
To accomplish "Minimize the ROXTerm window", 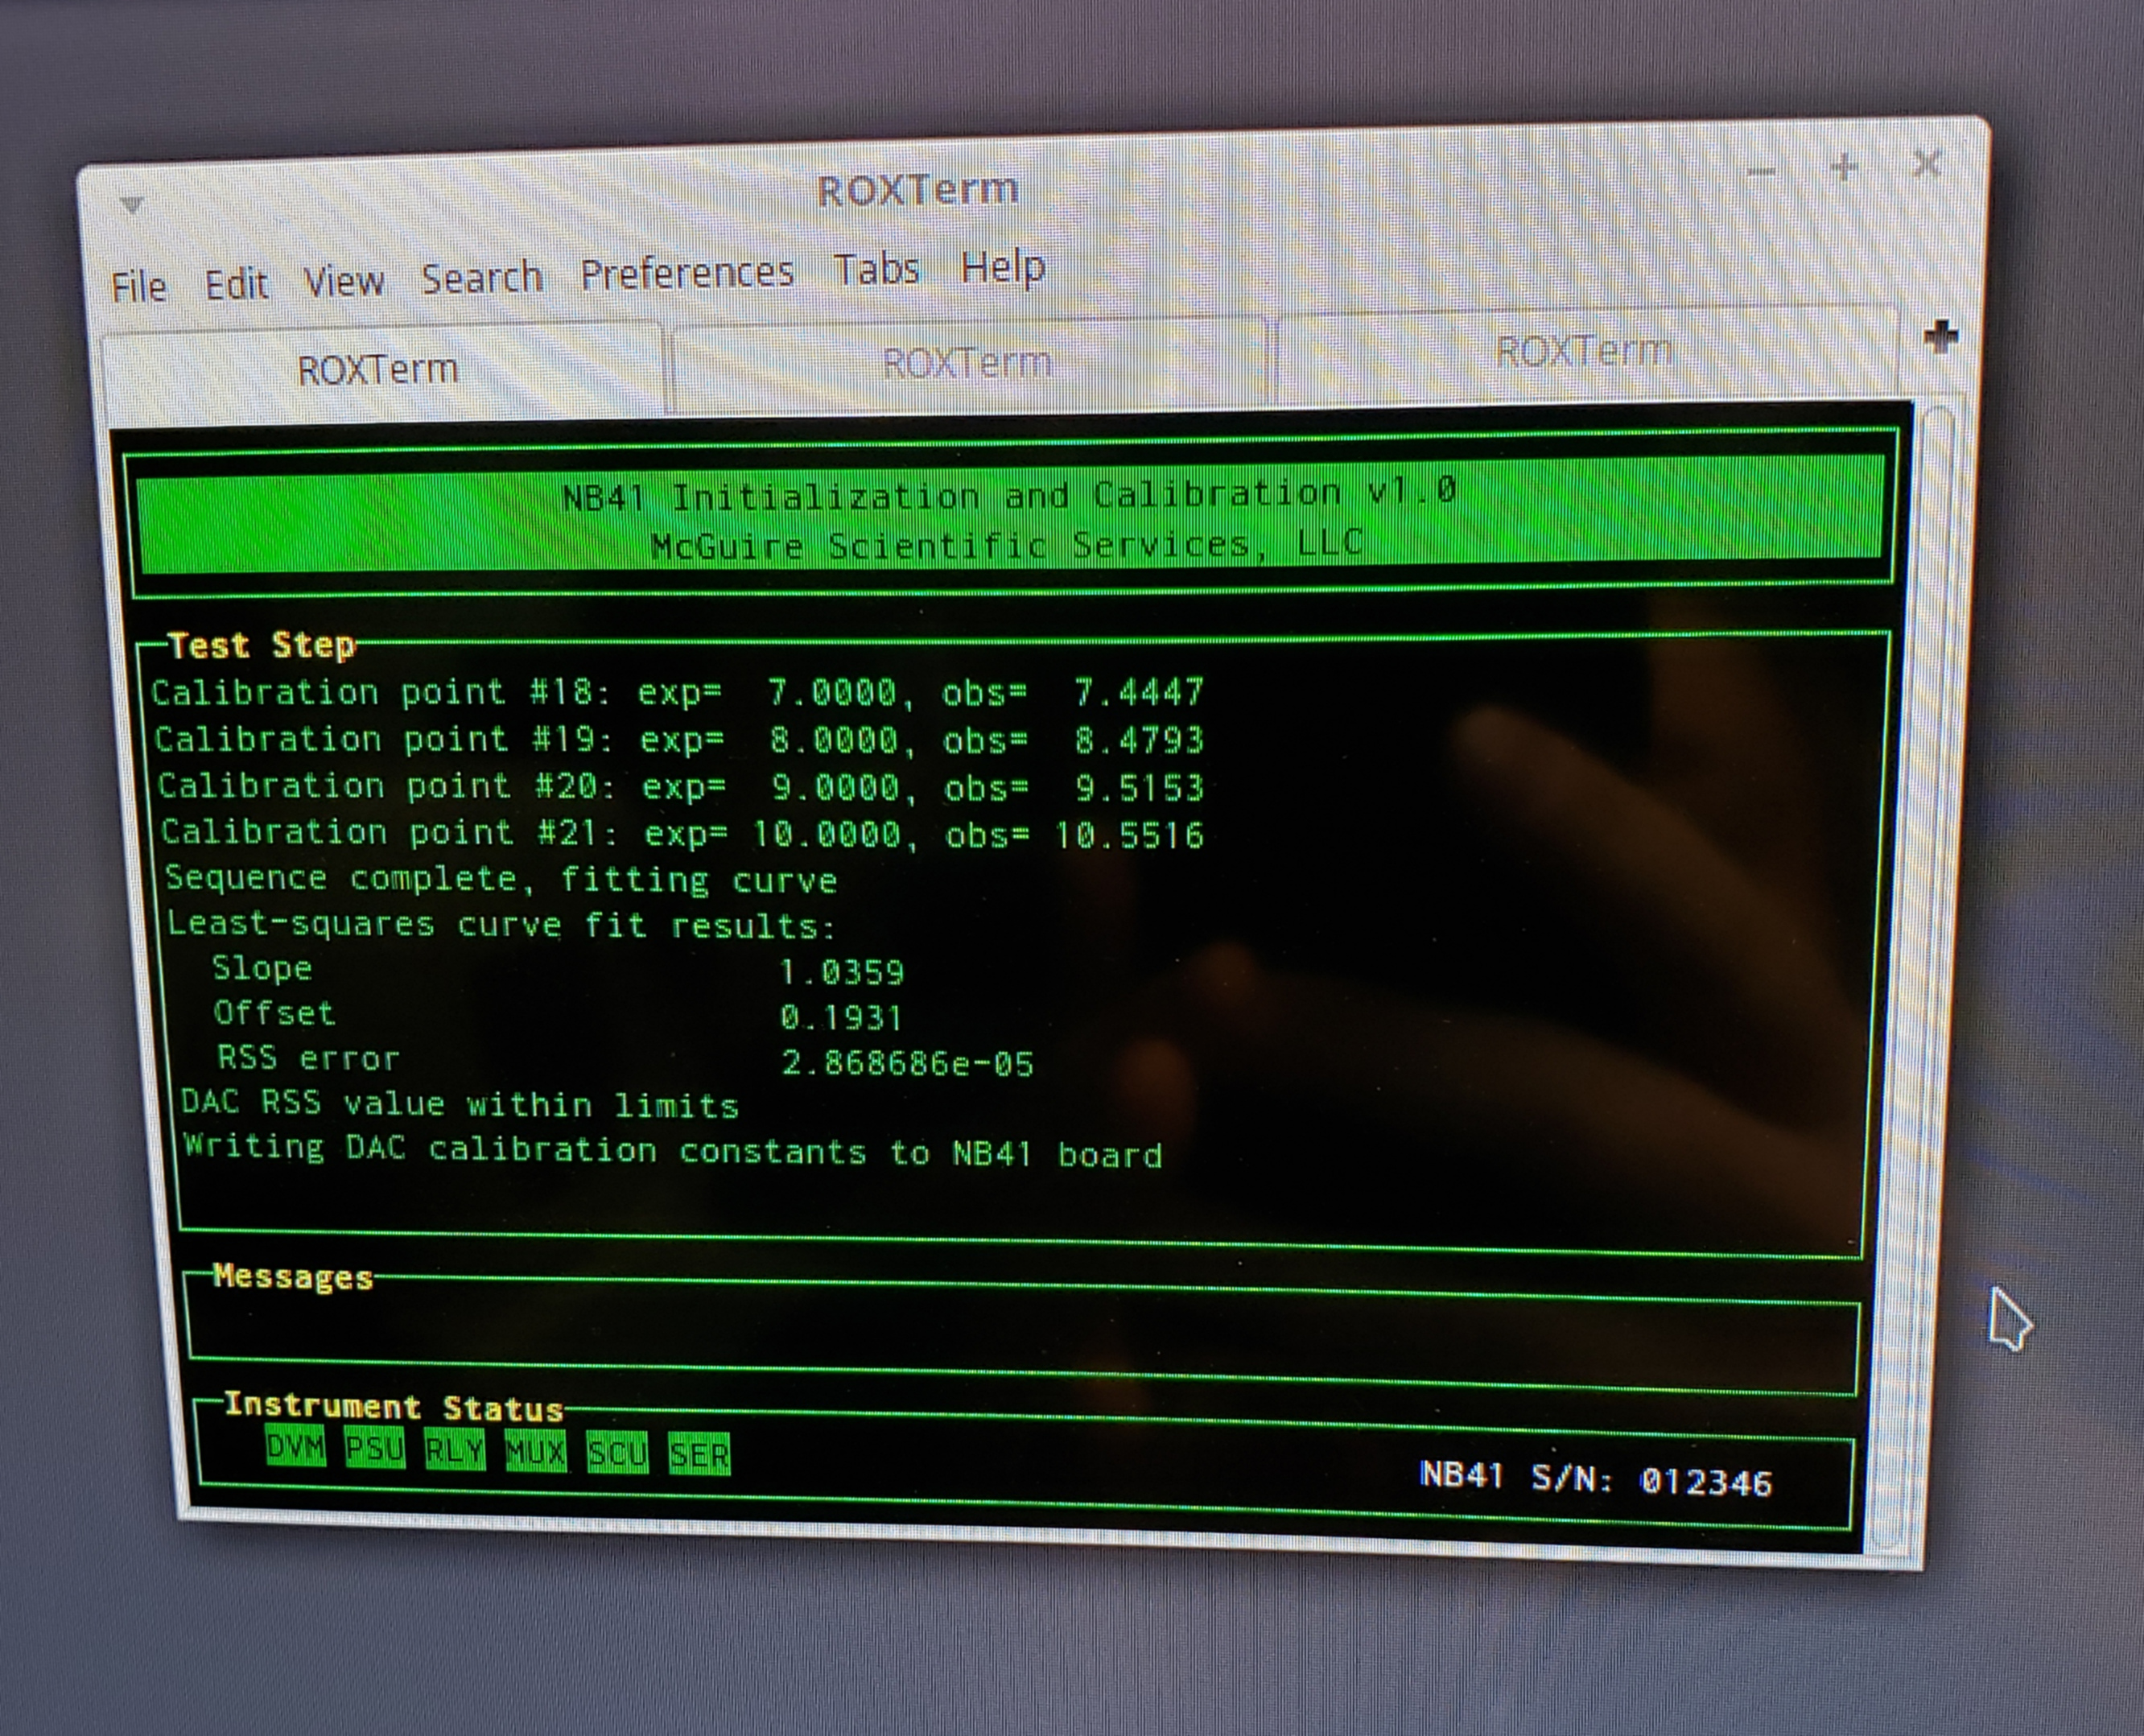I will (x=1761, y=172).
